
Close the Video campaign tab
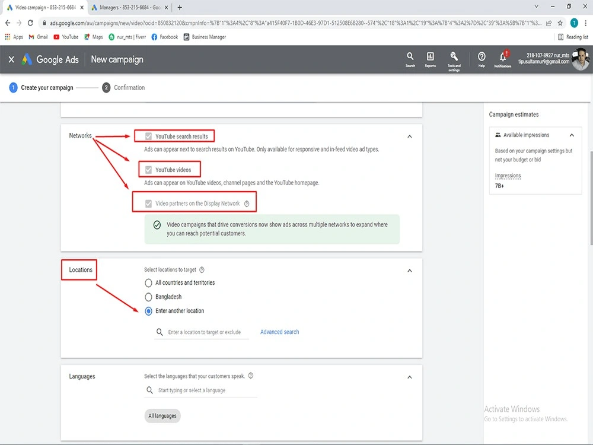(x=82, y=7)
